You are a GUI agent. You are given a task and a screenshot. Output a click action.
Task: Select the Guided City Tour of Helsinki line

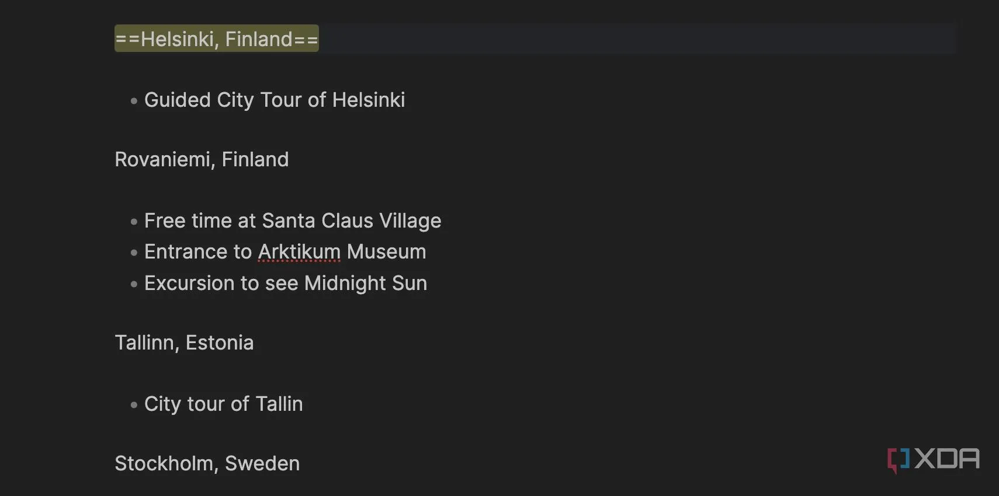(275, 100)
